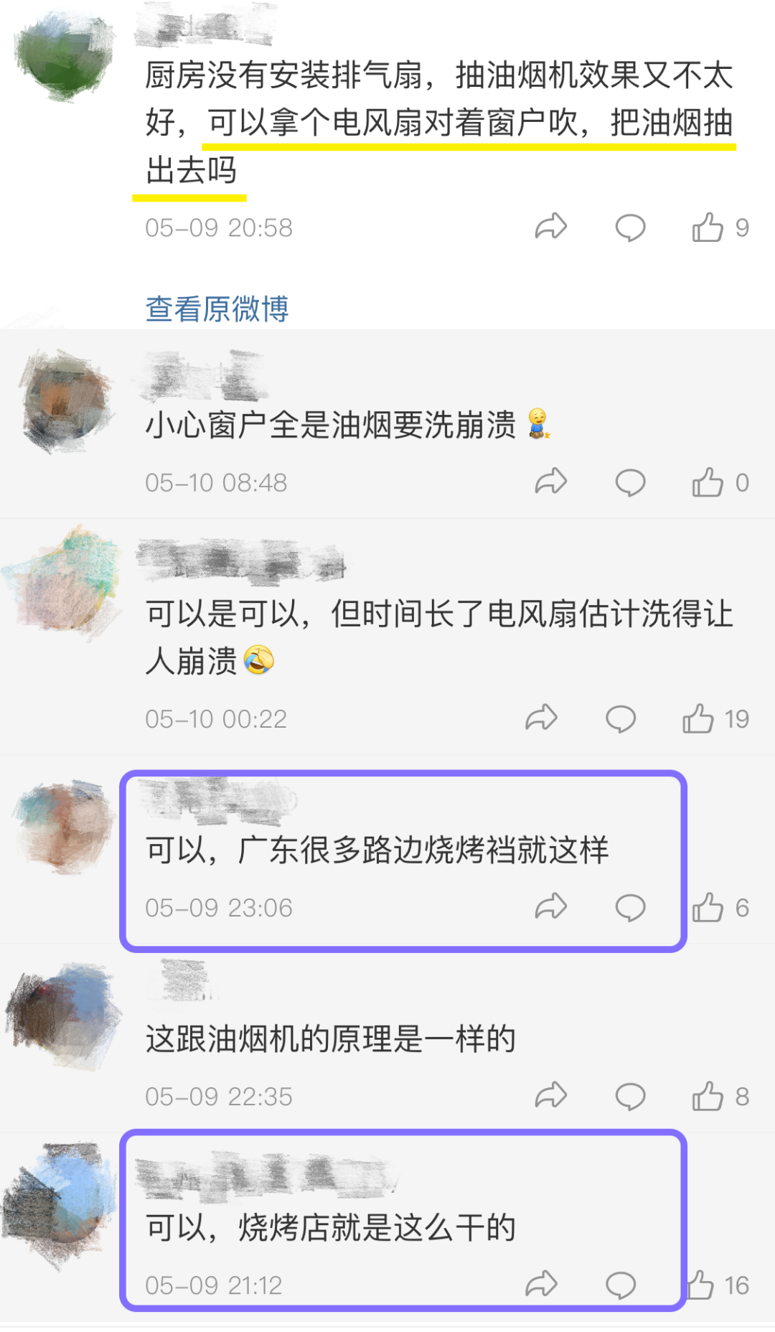
Task: Forward the 烧烤店就是这么干的 comment
Action: (x=541, y=1285)
